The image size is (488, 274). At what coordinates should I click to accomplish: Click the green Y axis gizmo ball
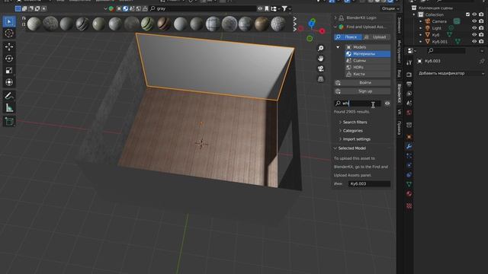pos(310,39)
